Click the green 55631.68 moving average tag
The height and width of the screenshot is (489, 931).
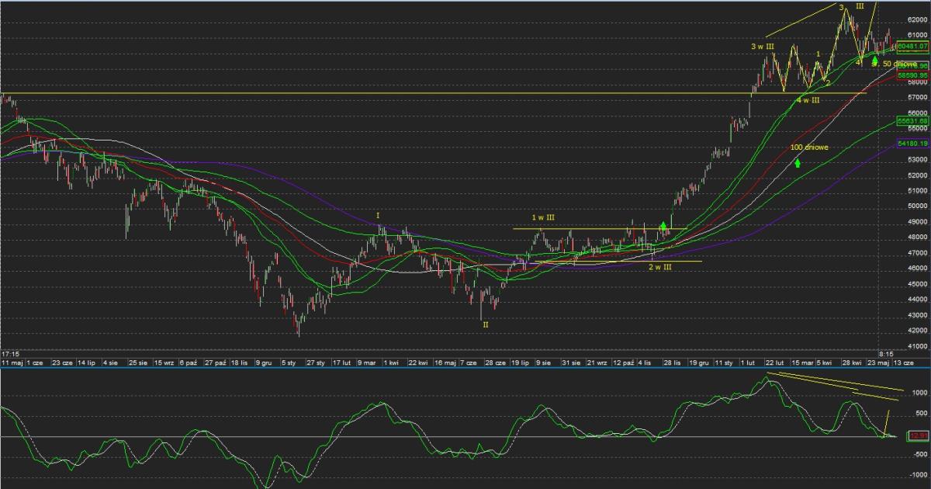pyautogui.click(x=912, y=121)
